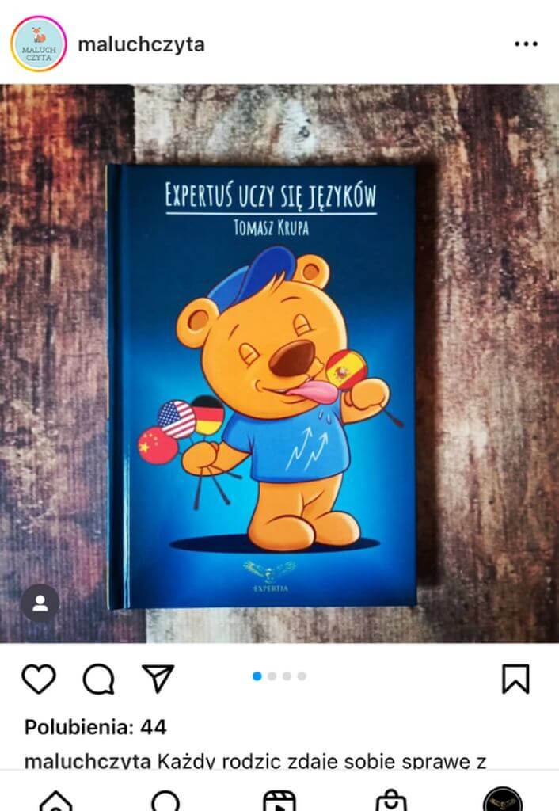Open your profile from the bottom bar

pyautogui.click(x=502, y=800)
